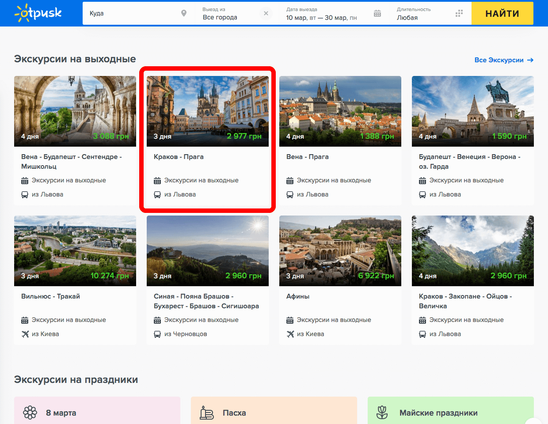This screenshot has height=424, width=548.
Task: Click the НАЙТИ search button
Action: (x=502, y=13)
